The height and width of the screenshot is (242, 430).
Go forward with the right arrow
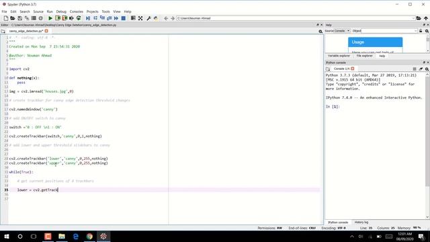173,18
